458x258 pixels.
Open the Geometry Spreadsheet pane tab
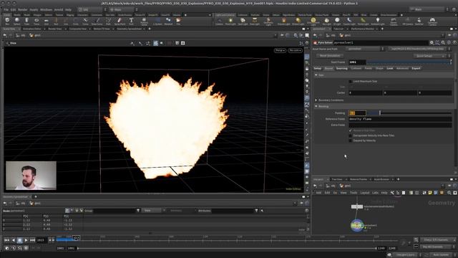tap(129, 29)
